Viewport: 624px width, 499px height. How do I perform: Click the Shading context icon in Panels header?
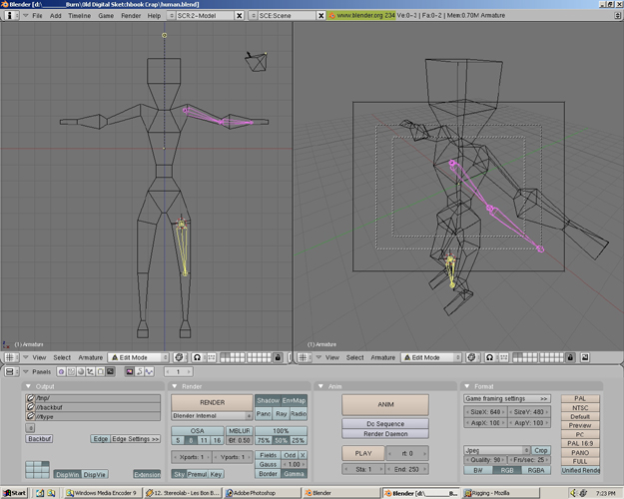coord(81,371)
